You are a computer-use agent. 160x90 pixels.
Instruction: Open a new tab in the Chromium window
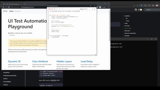coord(24,4)
